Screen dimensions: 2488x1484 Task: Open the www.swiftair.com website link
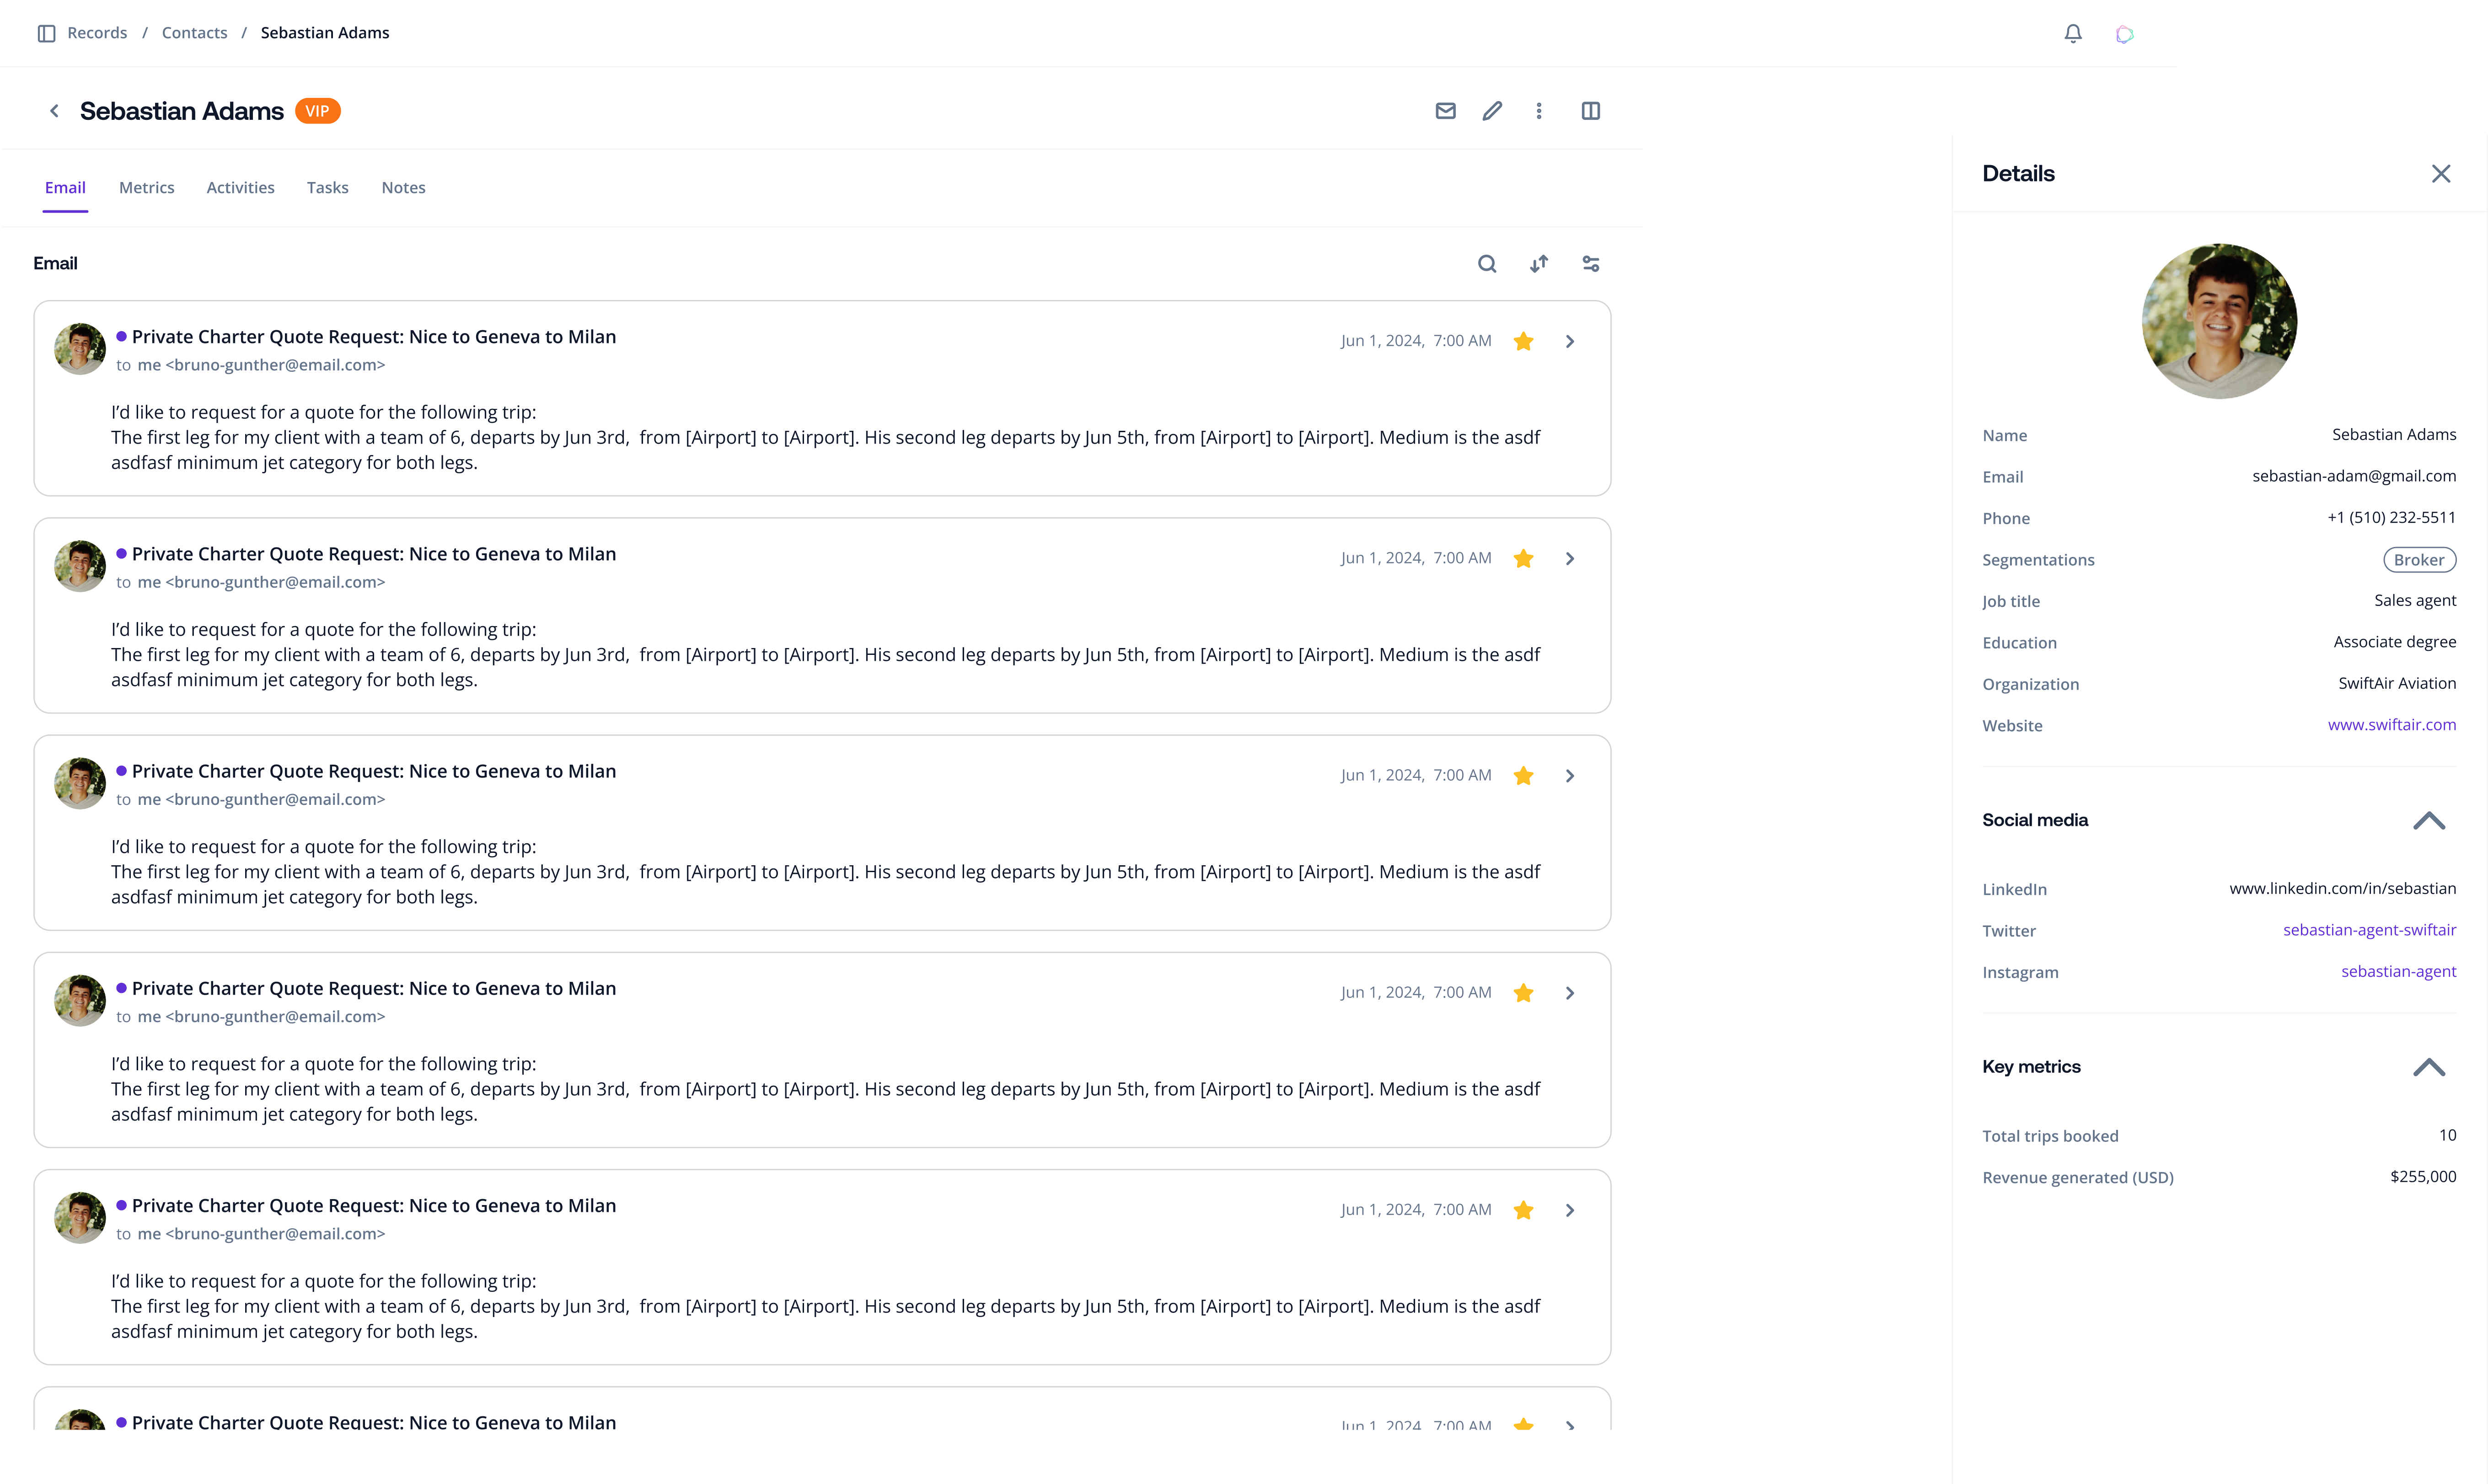(2391, 725)
